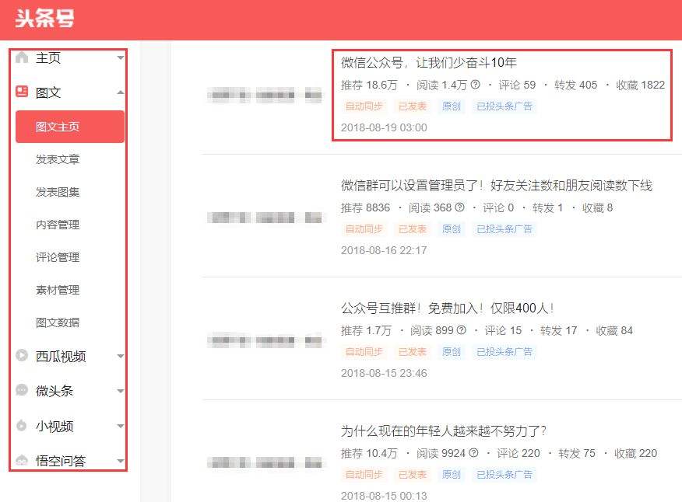Click the 悟空问答 icon

[x=21, y=460]
